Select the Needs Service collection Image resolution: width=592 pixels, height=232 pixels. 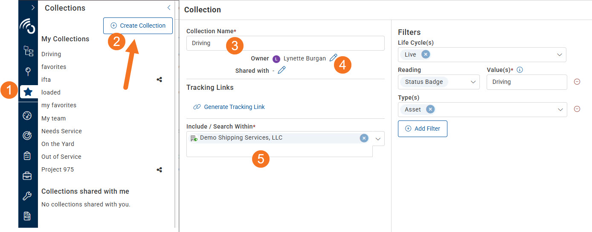pyautogui.click(x=61, y=131)
